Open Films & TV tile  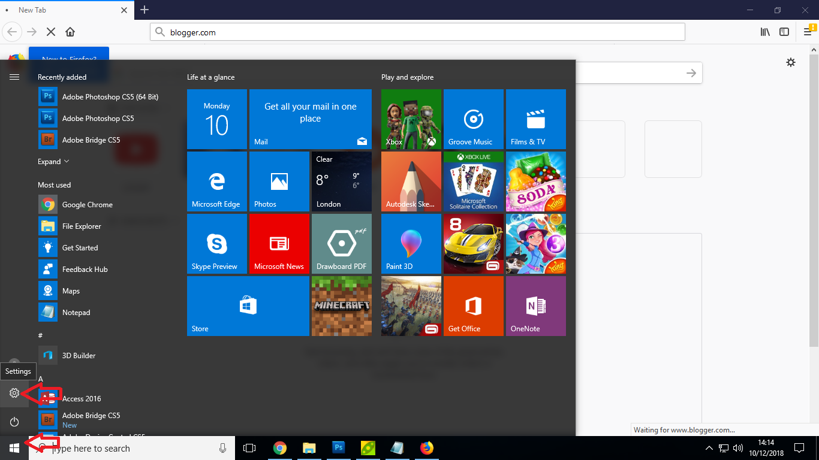(536, 119)
